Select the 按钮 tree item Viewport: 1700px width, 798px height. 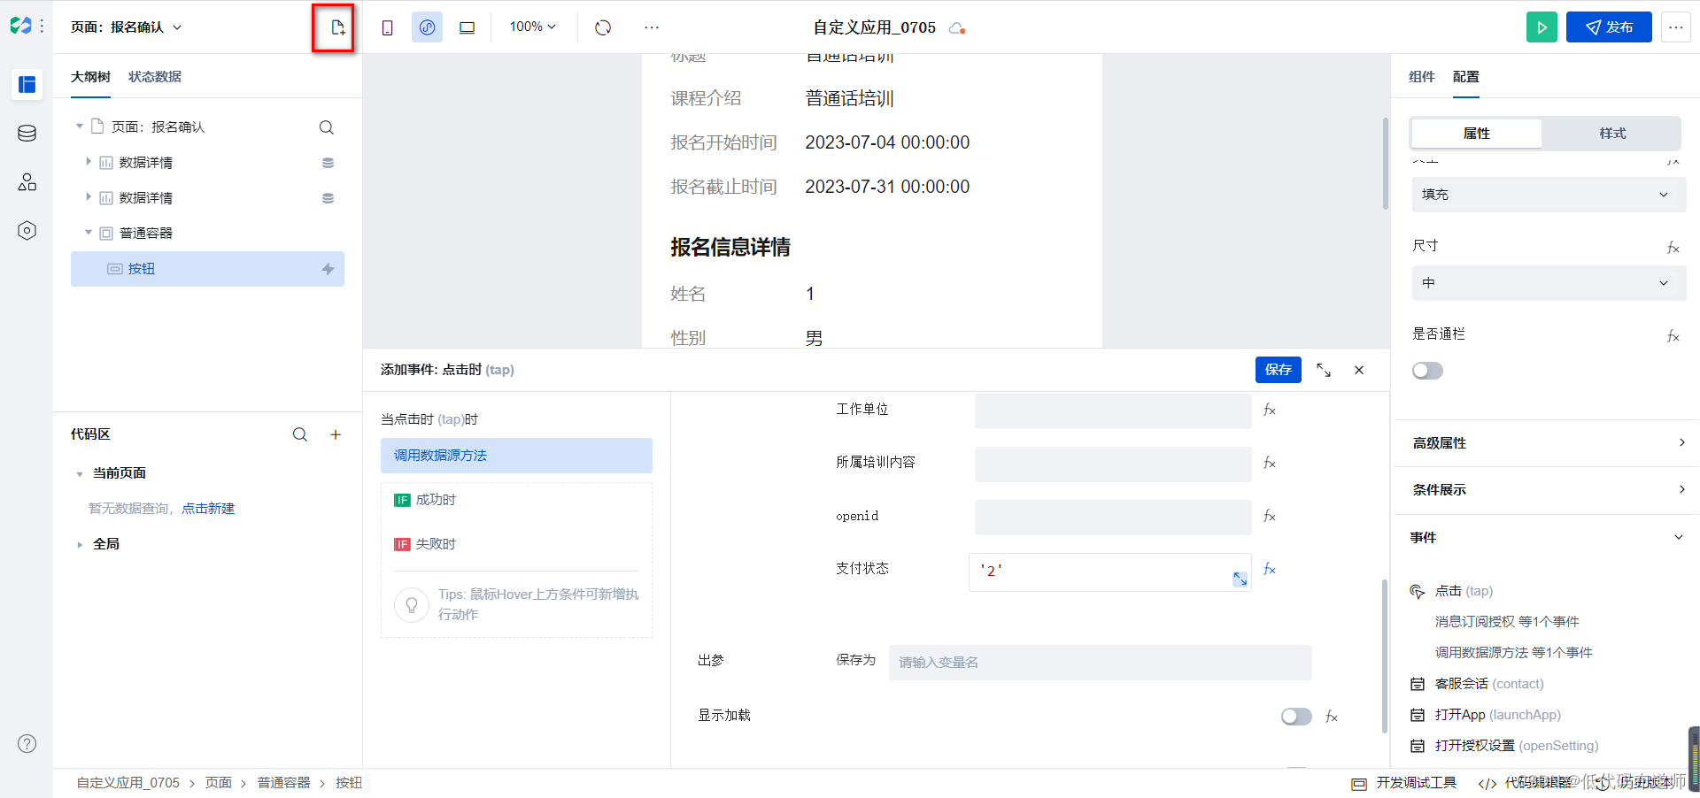coord(207,269)
